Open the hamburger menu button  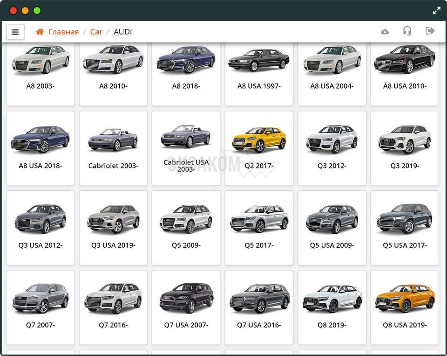pyautogui.click(x=15, y=32)
